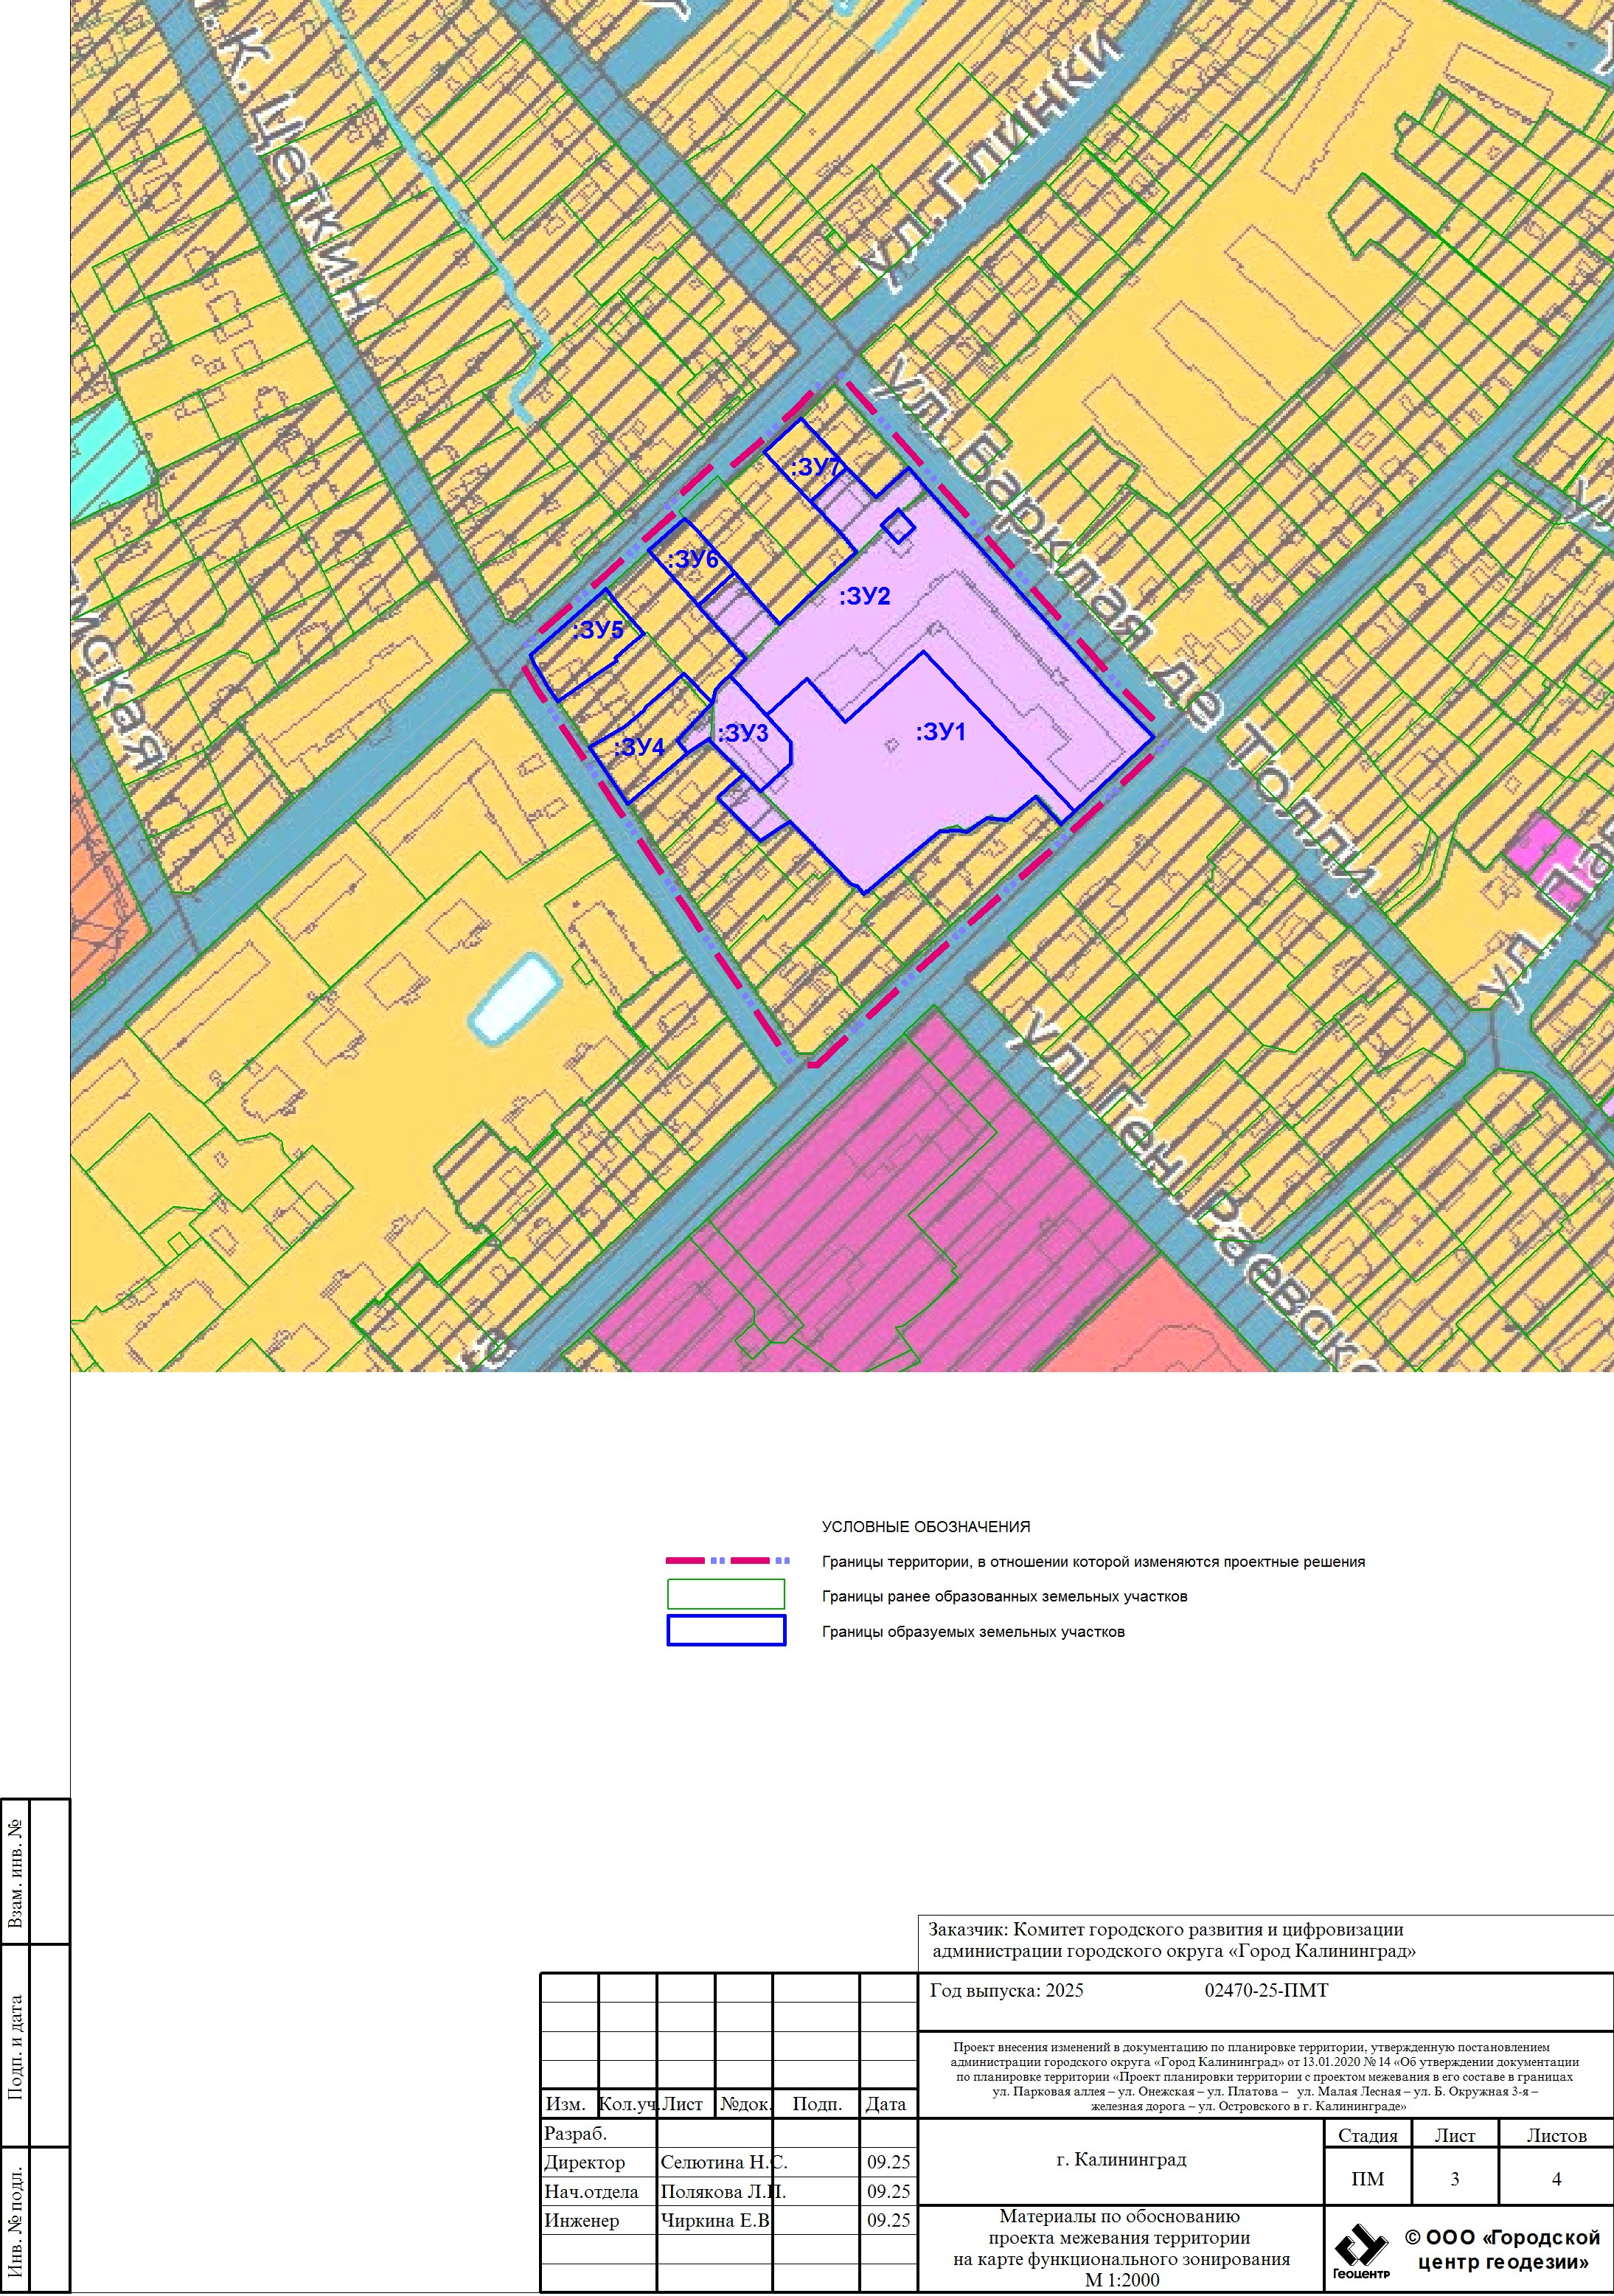The image size is (1614, 2296).
Task: Click the blue outlined legend rectangle
Action: (726, 1630)
